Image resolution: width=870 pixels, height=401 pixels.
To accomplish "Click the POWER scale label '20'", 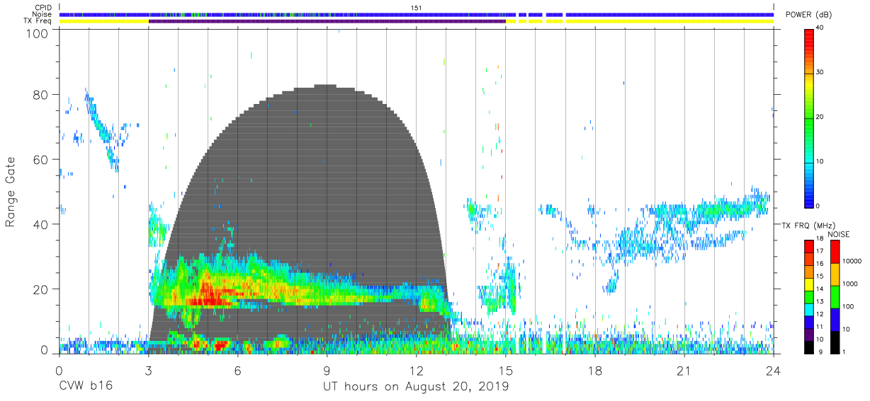I will (821, 117).
